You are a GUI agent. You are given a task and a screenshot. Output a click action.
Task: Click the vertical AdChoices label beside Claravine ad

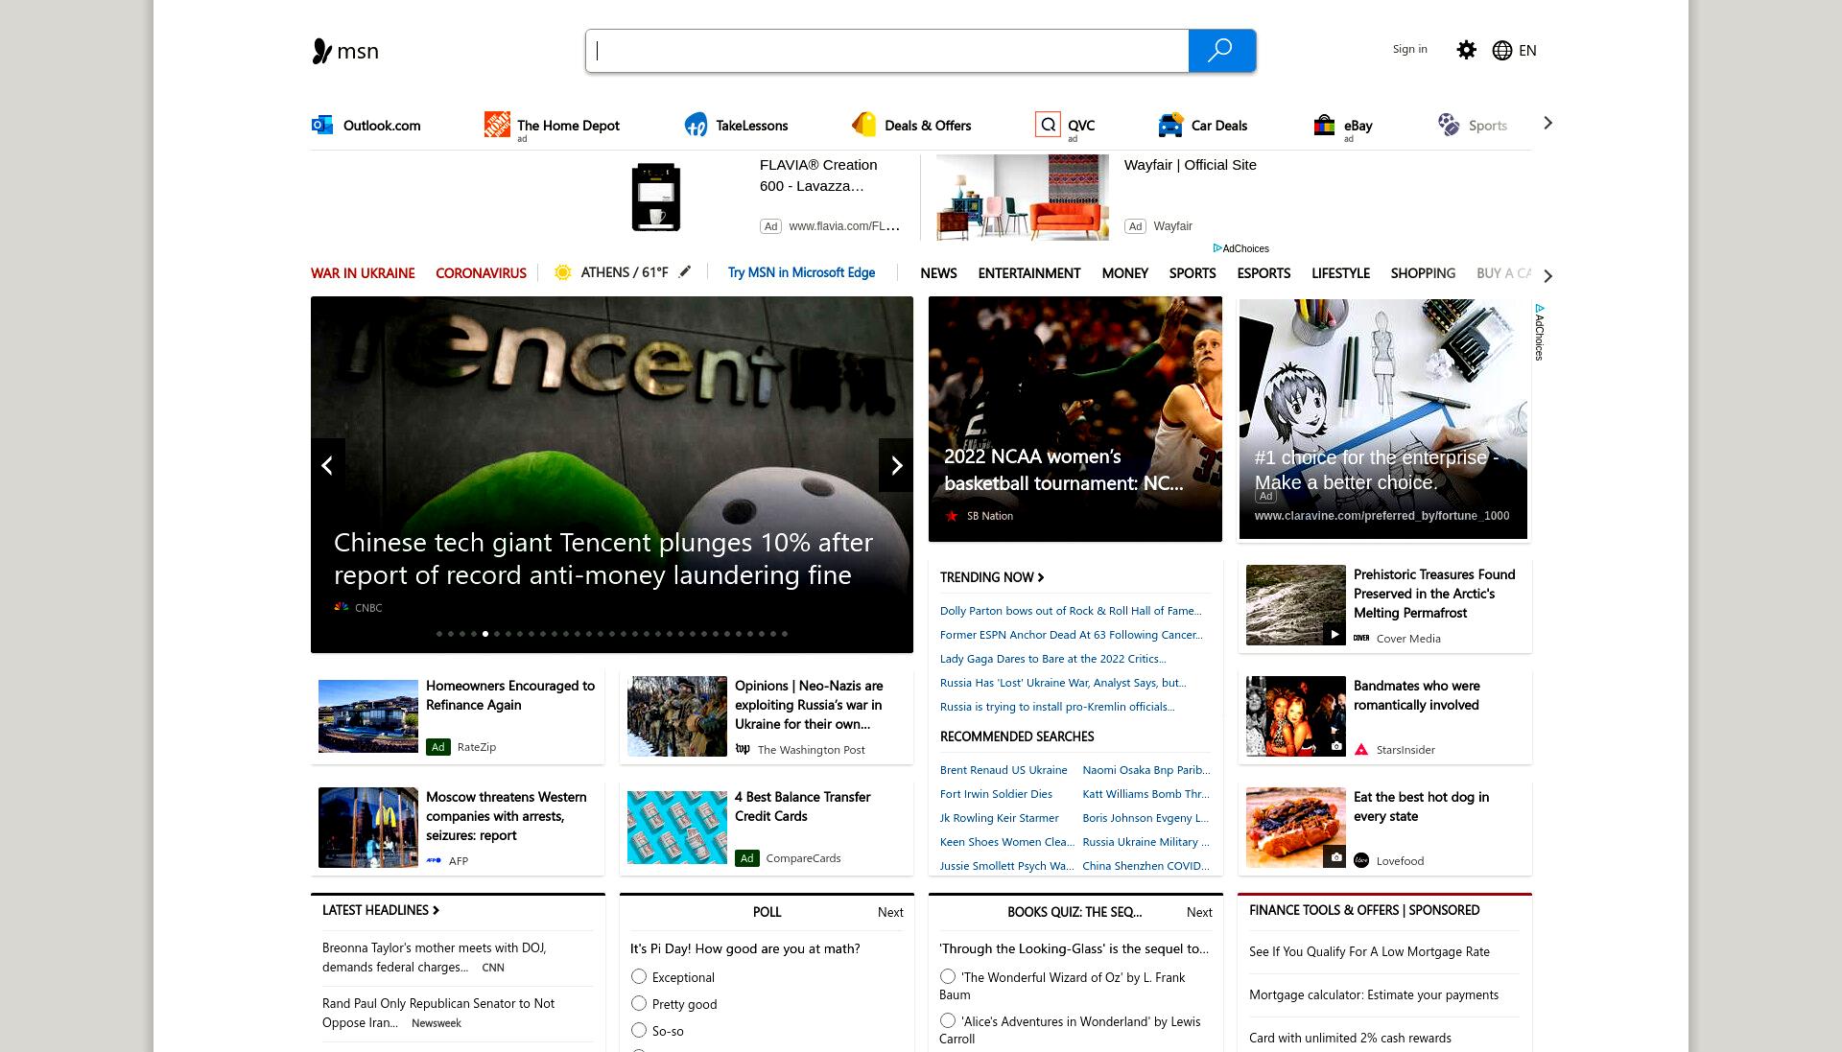click(x=1539, y=333)
